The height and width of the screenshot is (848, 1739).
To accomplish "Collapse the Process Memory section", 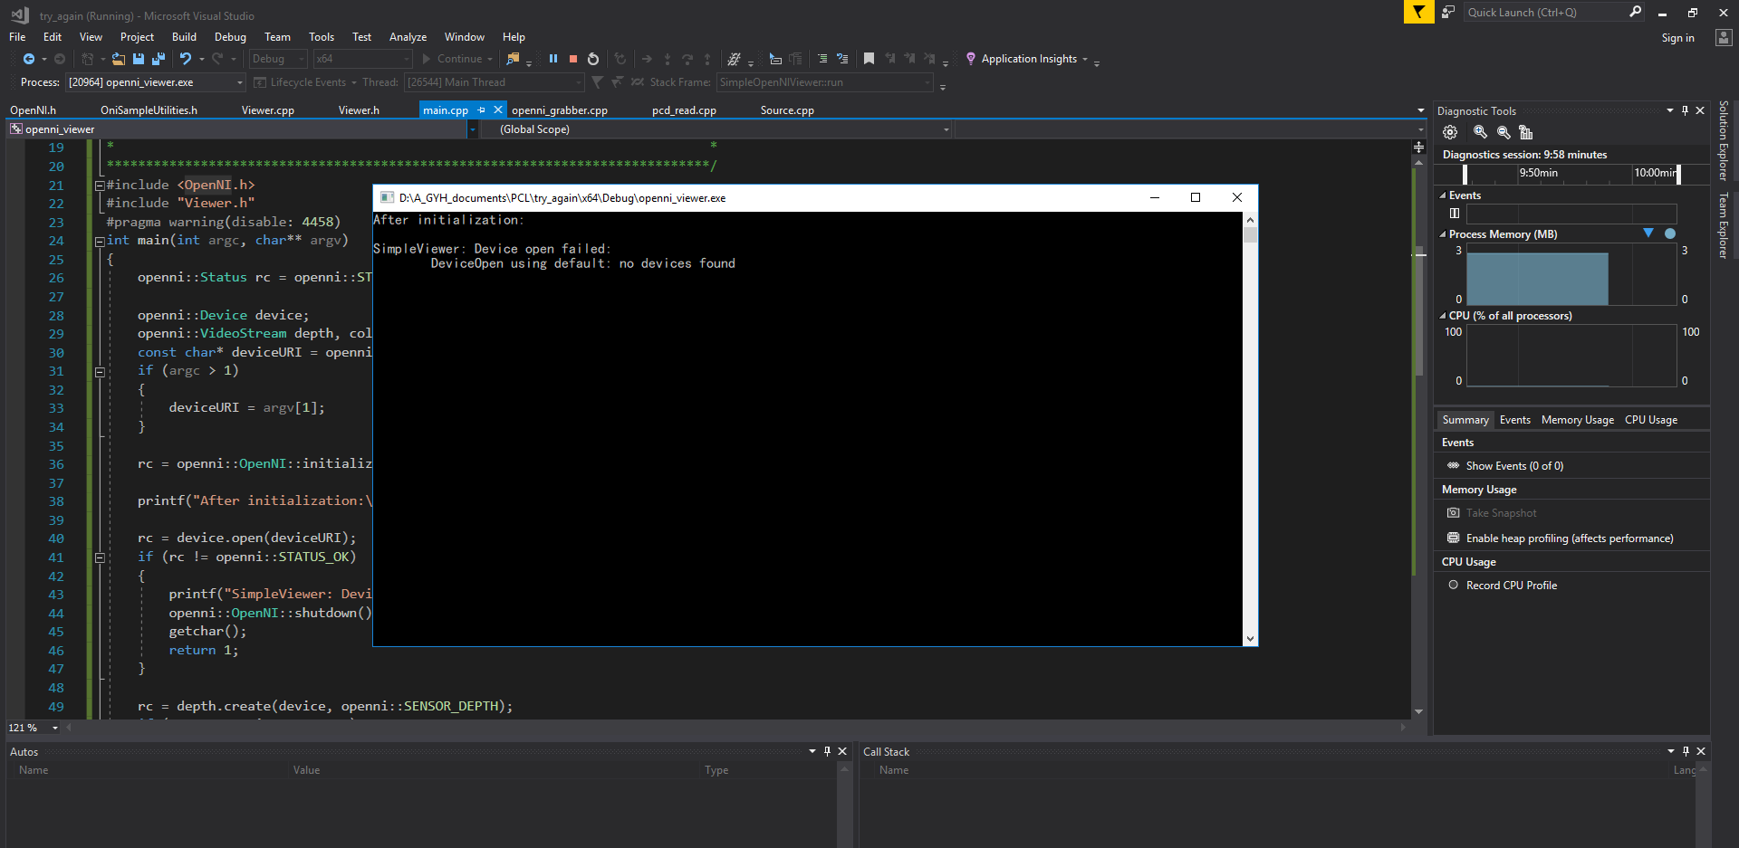I will click(x=1444, y=233).
